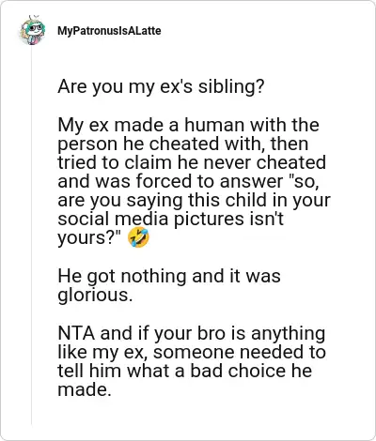Click the line "person he cheated with, then"
This screenshot has width=376, height=441.
(182, 144)
